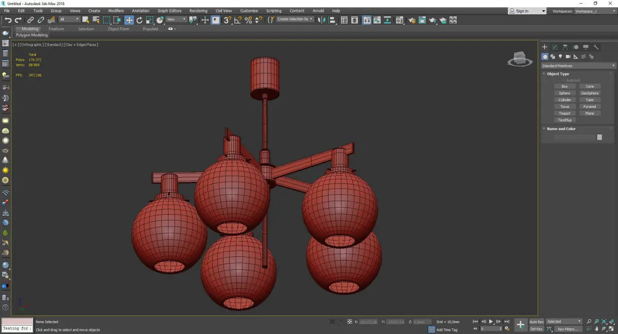Click the Unlink Selection icon
The image size is (618, 334).
(x=41, y=20)
